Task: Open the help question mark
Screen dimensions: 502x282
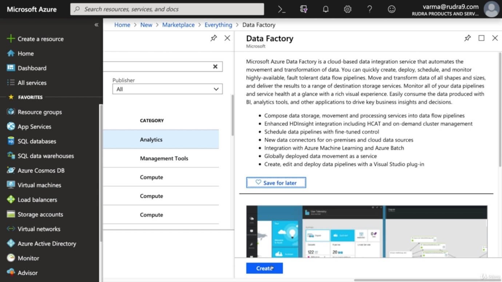Action: point(370,9)
